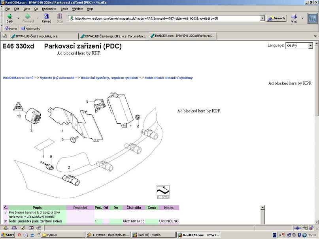319x239 pixels.
Task: Open the Language dropdown showing český
Action: 299,45
